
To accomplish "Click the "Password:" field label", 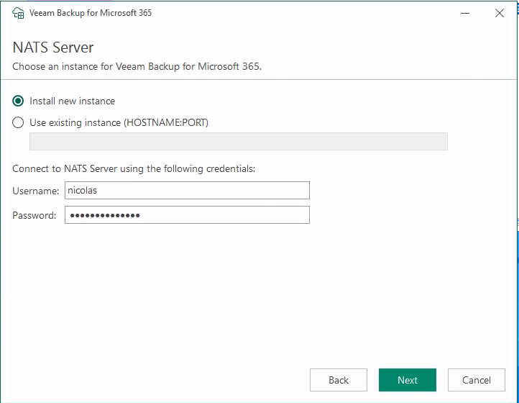I will tap(34, 215).
